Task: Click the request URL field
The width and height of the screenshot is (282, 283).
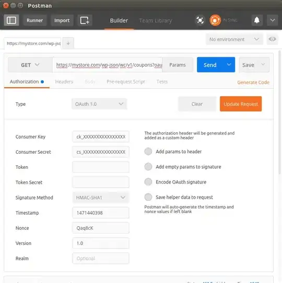Action: pyautogui.click(x=108, y=65)
